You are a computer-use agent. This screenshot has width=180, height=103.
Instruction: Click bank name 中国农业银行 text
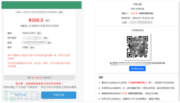point(29,33)
